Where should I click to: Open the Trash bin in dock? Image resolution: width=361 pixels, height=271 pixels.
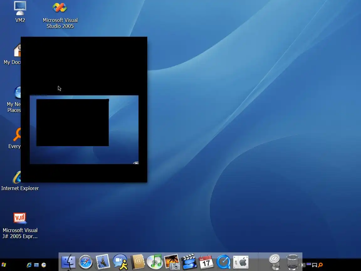click(292, 262)
